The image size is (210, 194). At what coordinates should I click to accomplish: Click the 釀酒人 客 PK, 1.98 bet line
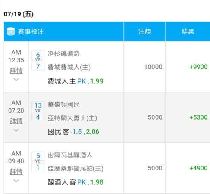tap(76, 182)
